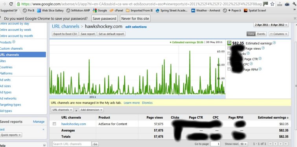The image size is (297, 147).
Task: Open the Chrome wrench settings menu
Action: point(295,4)
